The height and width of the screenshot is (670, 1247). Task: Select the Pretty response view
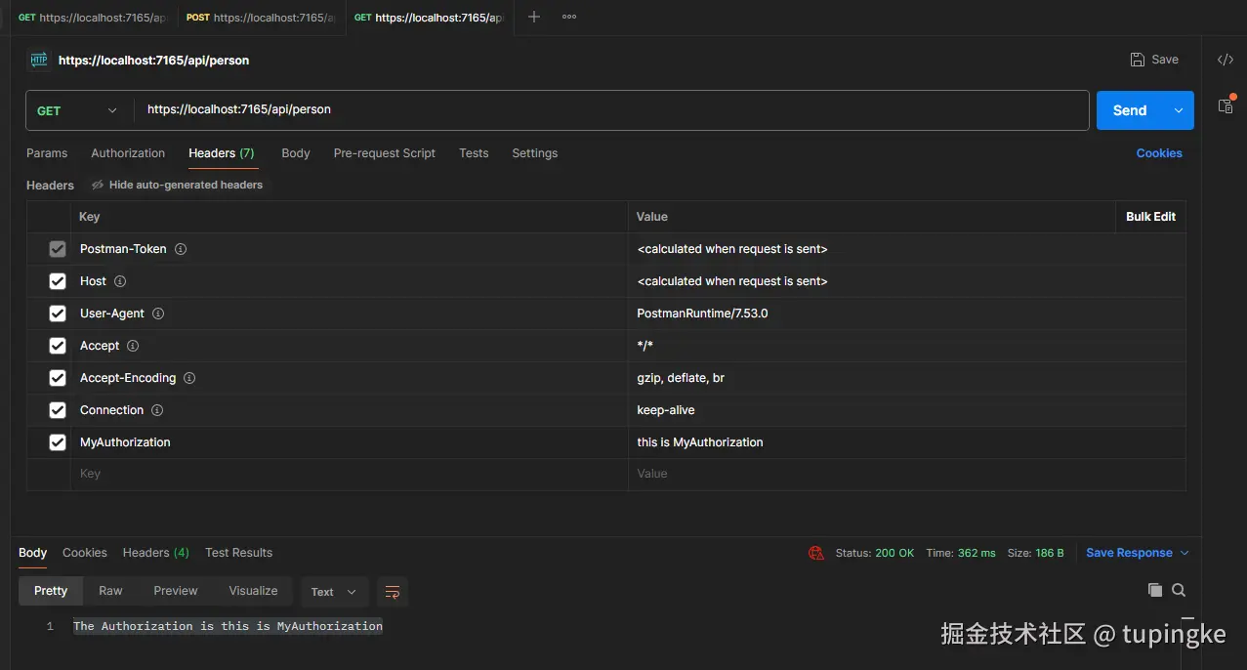point(51,591)
